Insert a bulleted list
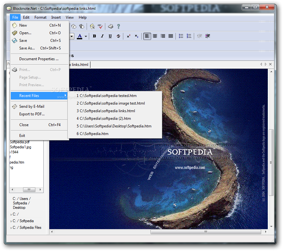Viewport: 283px width, 251px height. [181, 36]
